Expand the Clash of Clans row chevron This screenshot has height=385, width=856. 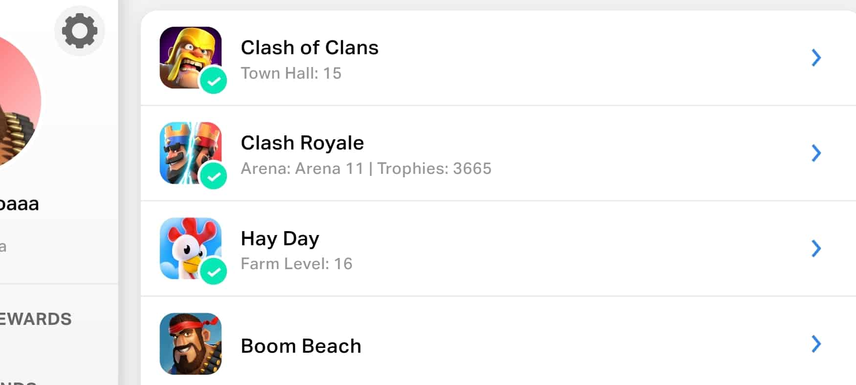pos(816,58)
